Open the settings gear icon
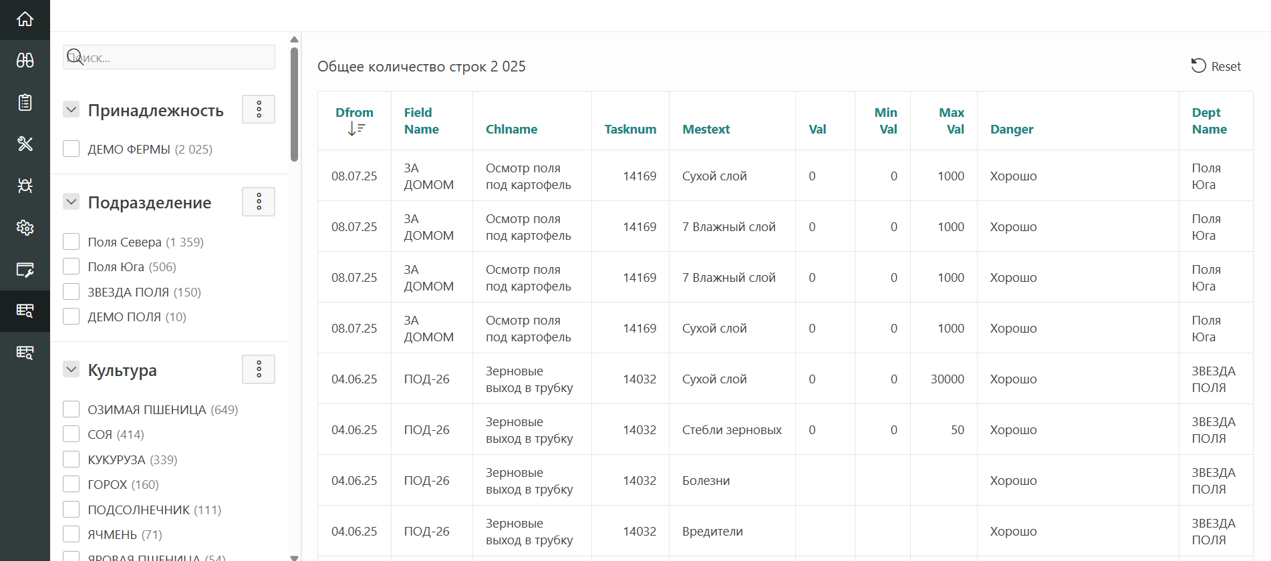The height and width of the screenshot is (561, 1271). [x=25, y=228]
